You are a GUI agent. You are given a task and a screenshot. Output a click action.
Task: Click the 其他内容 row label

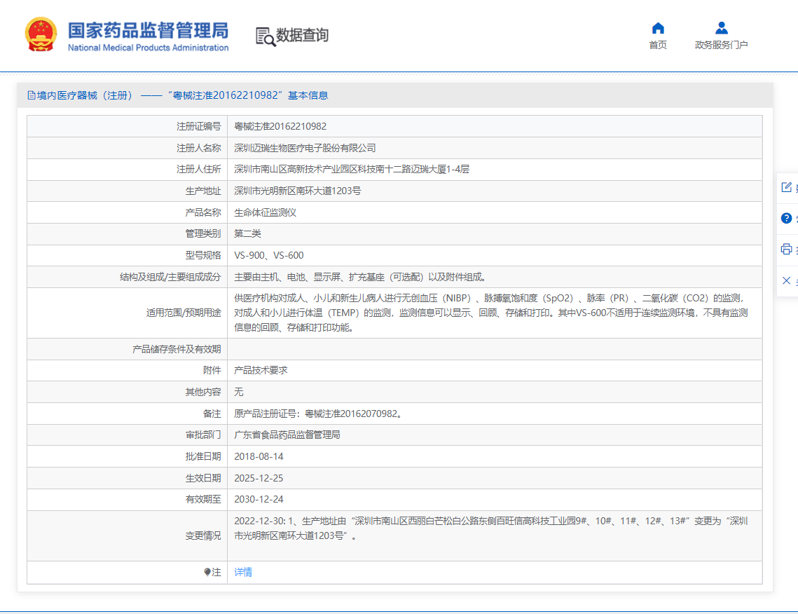click(x=203, y=392)
